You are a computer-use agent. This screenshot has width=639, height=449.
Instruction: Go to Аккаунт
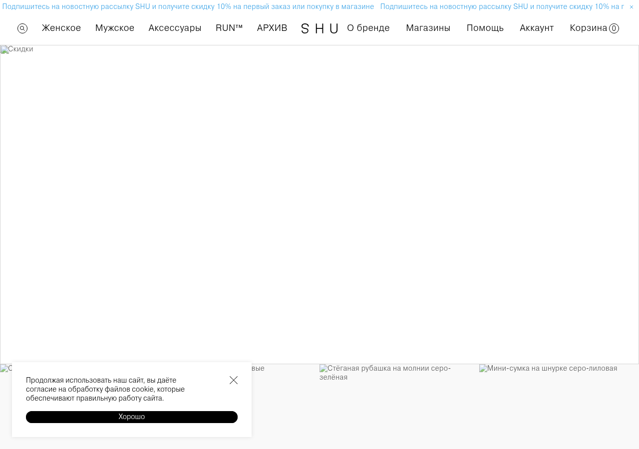(x=537, y=28)
